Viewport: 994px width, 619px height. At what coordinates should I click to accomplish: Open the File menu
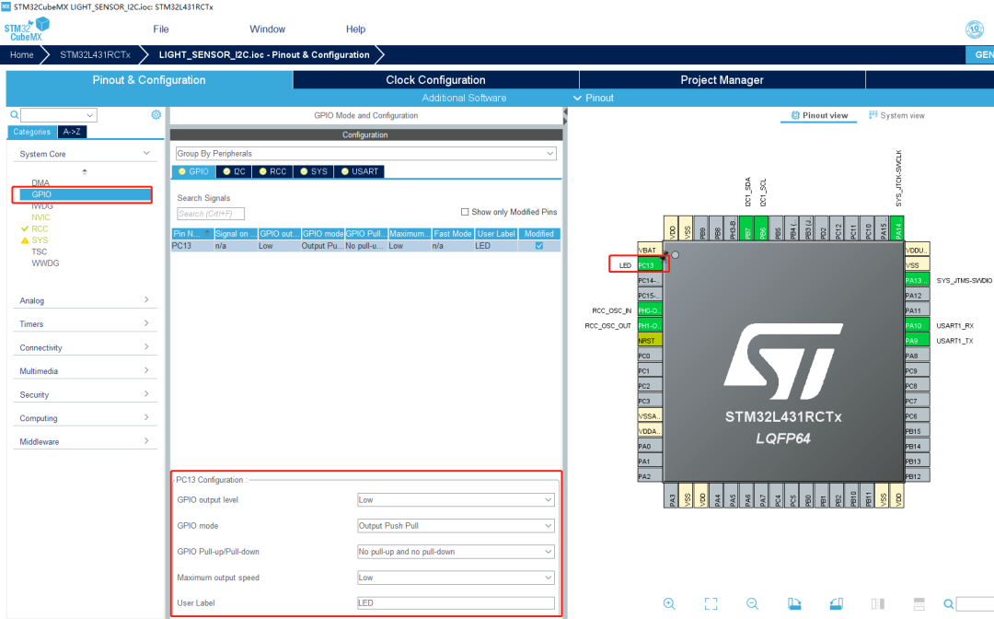(x=161, y=29)
